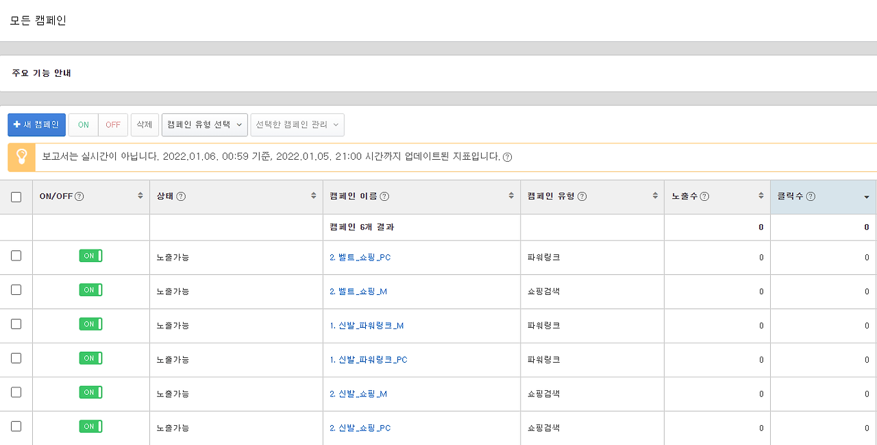Select the OFF filter button
The image size is (877, 445).
point(112,125)
